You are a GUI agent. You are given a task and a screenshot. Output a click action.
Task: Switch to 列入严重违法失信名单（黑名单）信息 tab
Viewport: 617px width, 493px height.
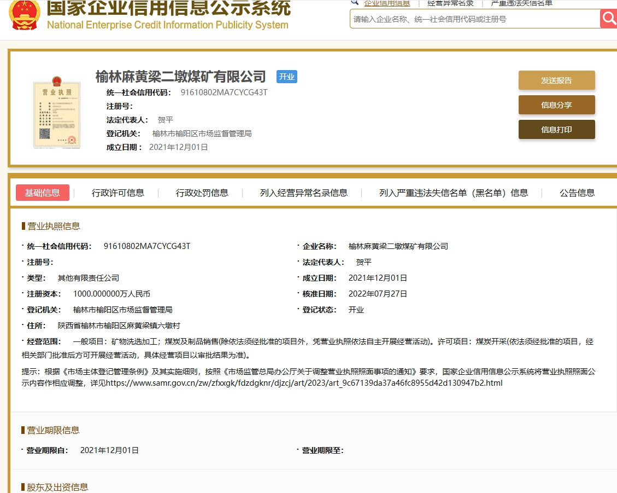pyautogui.click(x=454, y=193)
